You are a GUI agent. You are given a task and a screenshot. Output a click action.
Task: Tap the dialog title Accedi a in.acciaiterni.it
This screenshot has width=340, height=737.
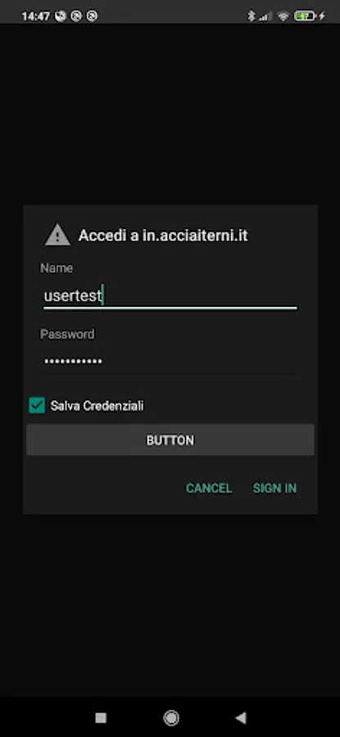pos(163,236)
